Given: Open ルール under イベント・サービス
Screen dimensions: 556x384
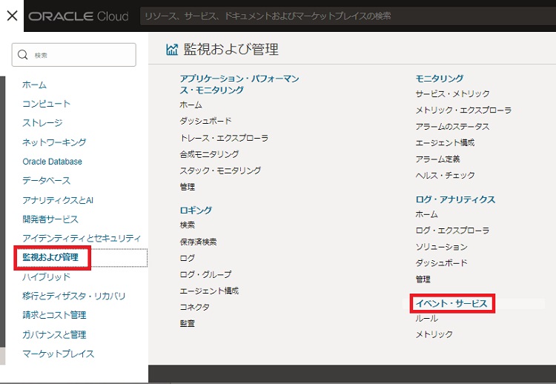Looking at the screenshot, I should point(426,318).
